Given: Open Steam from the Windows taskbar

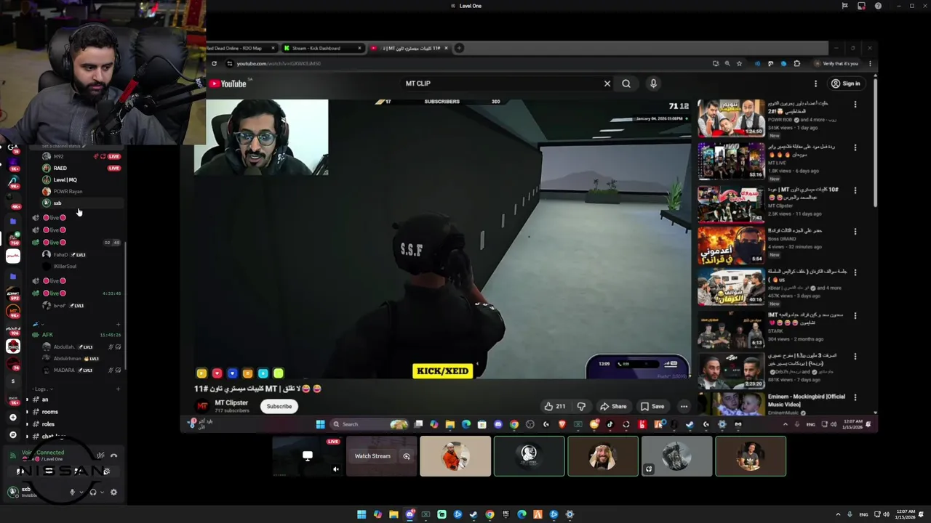Looking at the screenshot, I should 474,514.
